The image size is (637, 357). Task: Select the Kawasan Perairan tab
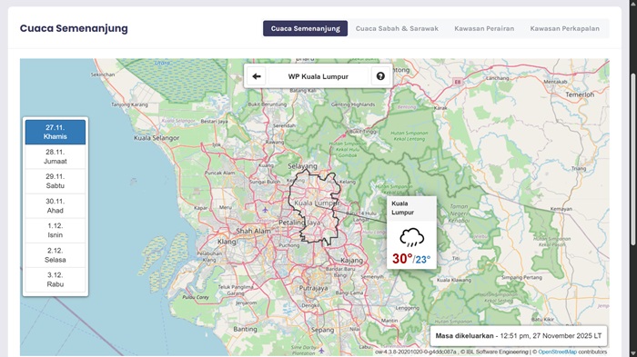point(484,28)
